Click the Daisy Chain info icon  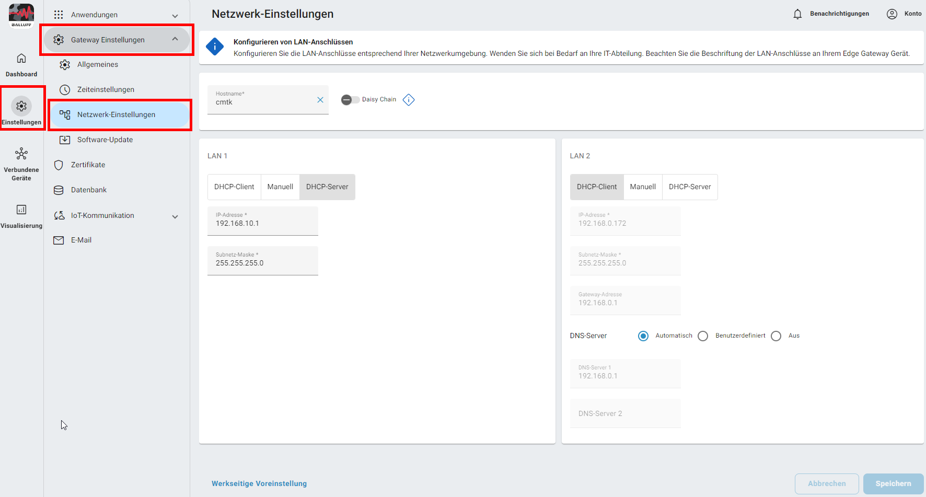coord(409,100)
